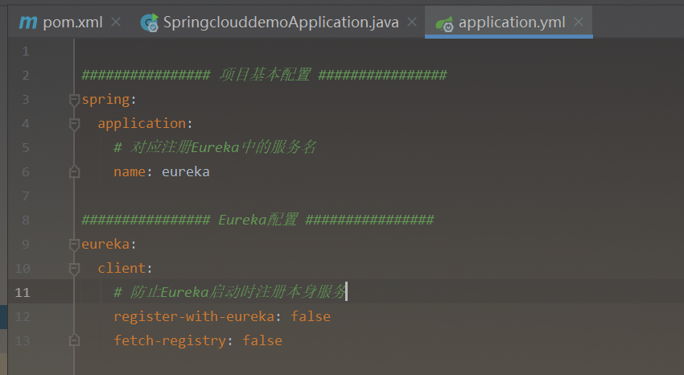Close the application.yml tab

[x=579, y=22]
